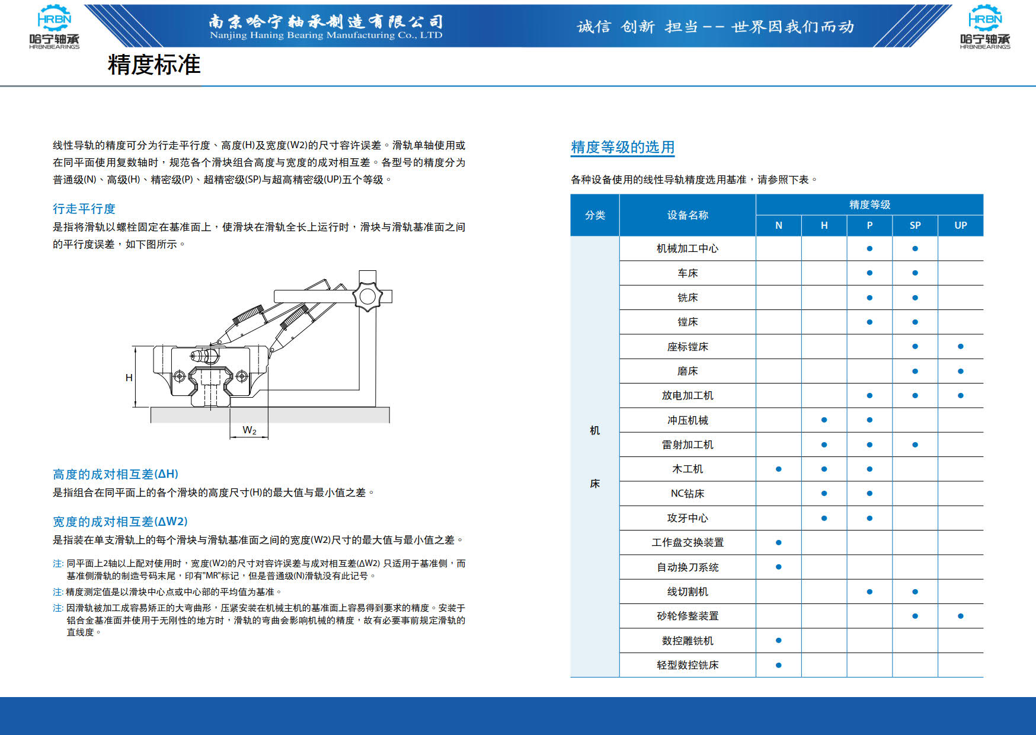The height and width of the screenshot is (735, 1036).
Task: Click the sentence 各种设备使用的线性导轨精度选用基准
Action: (x=658, y=179)
